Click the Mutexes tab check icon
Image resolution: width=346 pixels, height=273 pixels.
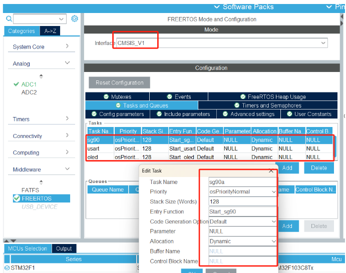click(x=106, y=96)
